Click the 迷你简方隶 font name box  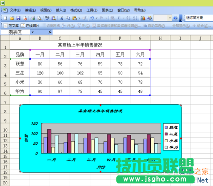199,18
